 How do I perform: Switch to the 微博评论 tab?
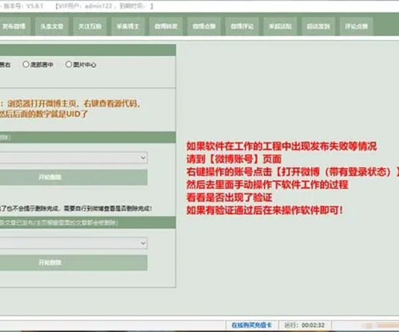coord(242,26)
